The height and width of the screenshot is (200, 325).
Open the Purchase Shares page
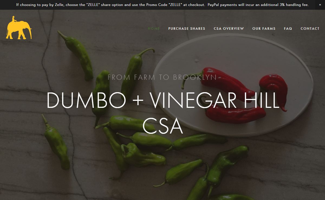tap(187, 28)
